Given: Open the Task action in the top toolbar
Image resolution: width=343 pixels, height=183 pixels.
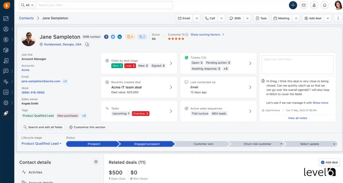Looking at the screenshot, I should tap(261, 18).
